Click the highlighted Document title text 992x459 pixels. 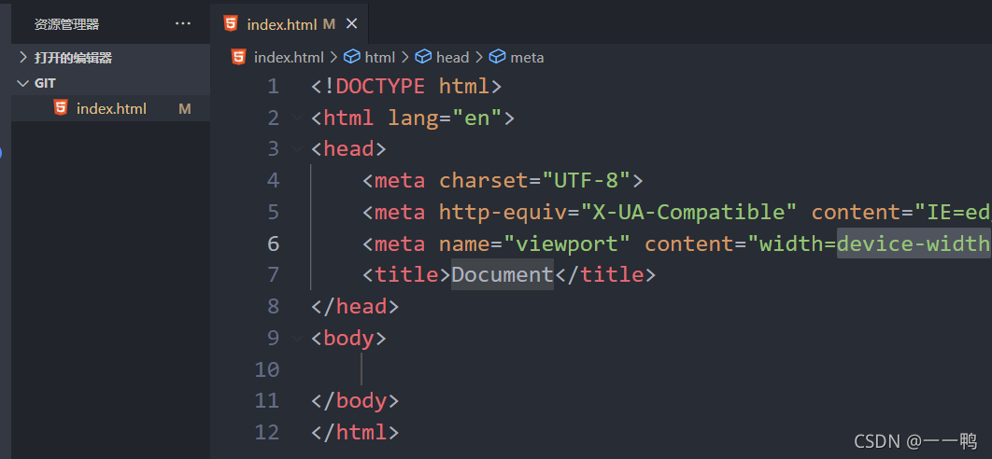click(x=503, y=275)
